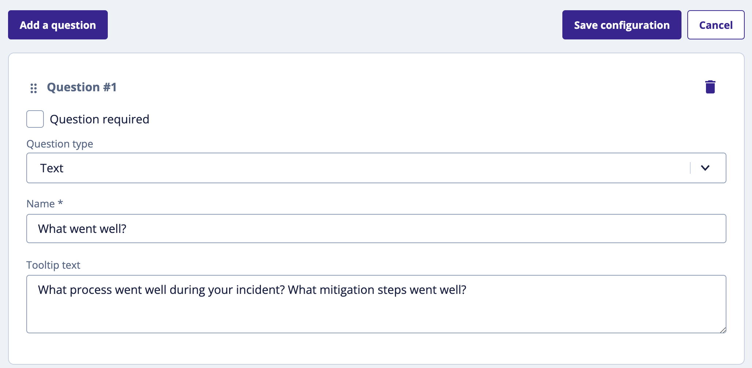The image size is (752, 368).
Task: Click the 'Name *' field label
Action: (45, 203)
